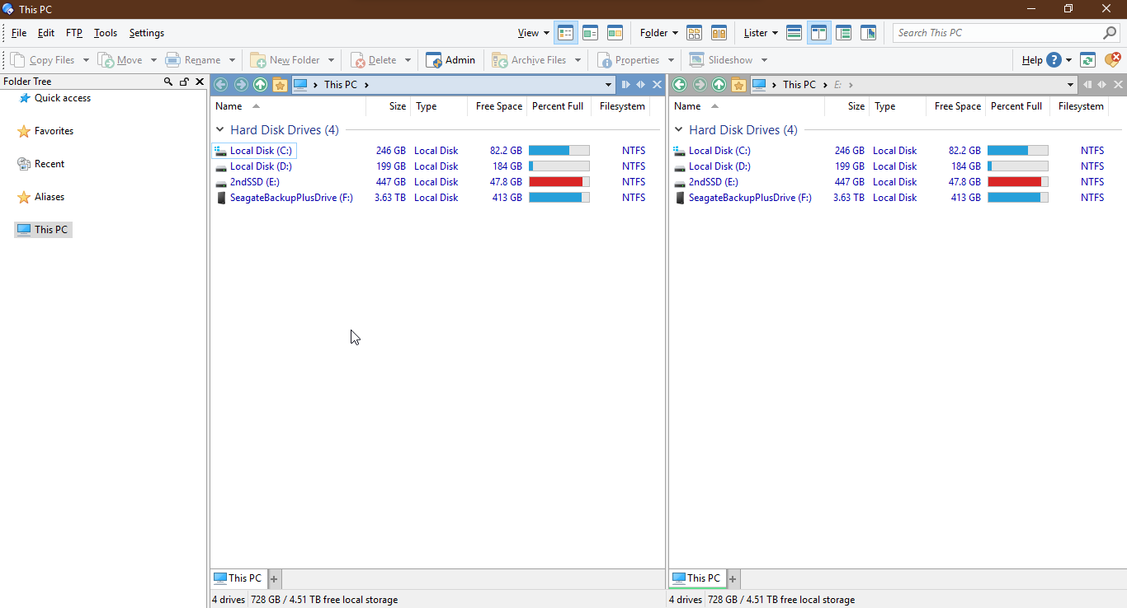Image resolution: width=1127 pixels, height=608 pixels.
Task: Click inside the Search This PC field
Action: click(x=994, y=33)
